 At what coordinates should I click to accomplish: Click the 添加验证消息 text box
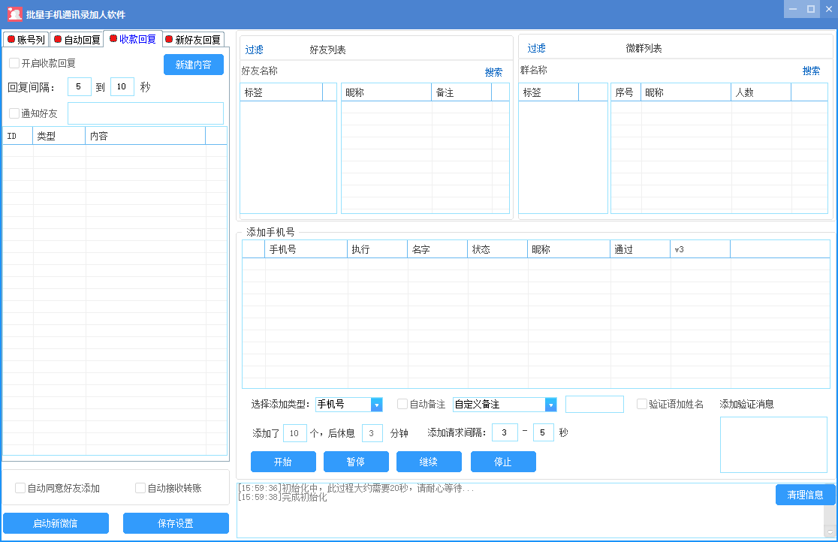773,444
